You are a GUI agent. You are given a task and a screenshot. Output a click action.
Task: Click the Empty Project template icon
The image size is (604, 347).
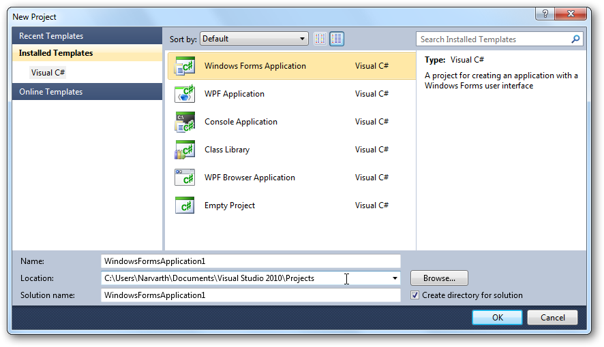pos(185,205)
